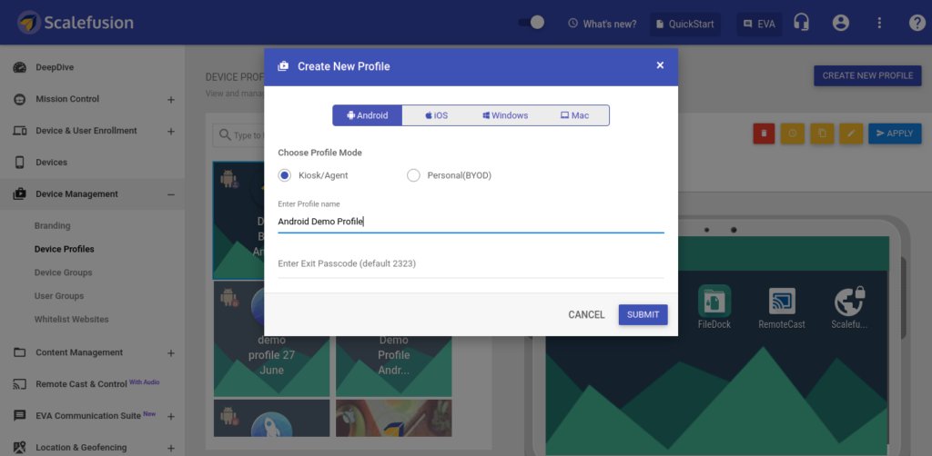932x456 pixels.
Task: Open Whitelist Websites submenu item
Action: (71, 319)
